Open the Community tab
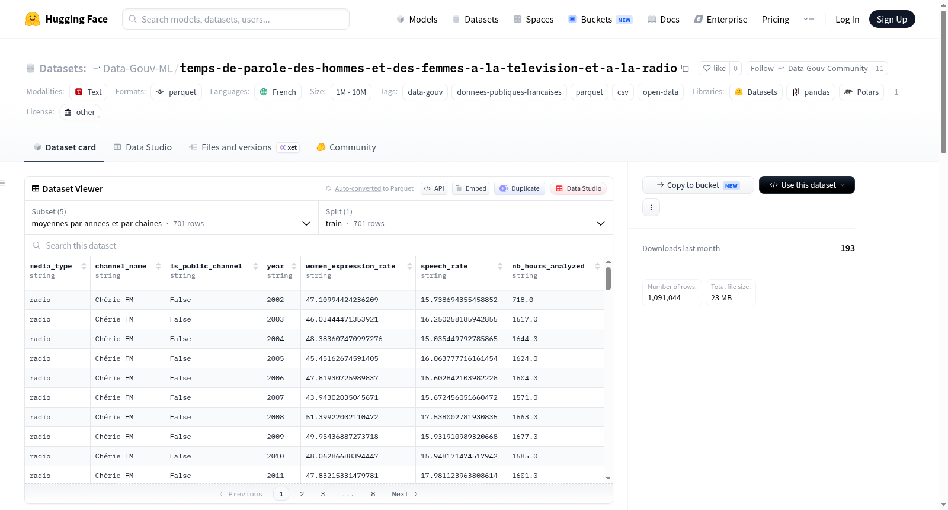948x510 pixels. tap(346, 147)
